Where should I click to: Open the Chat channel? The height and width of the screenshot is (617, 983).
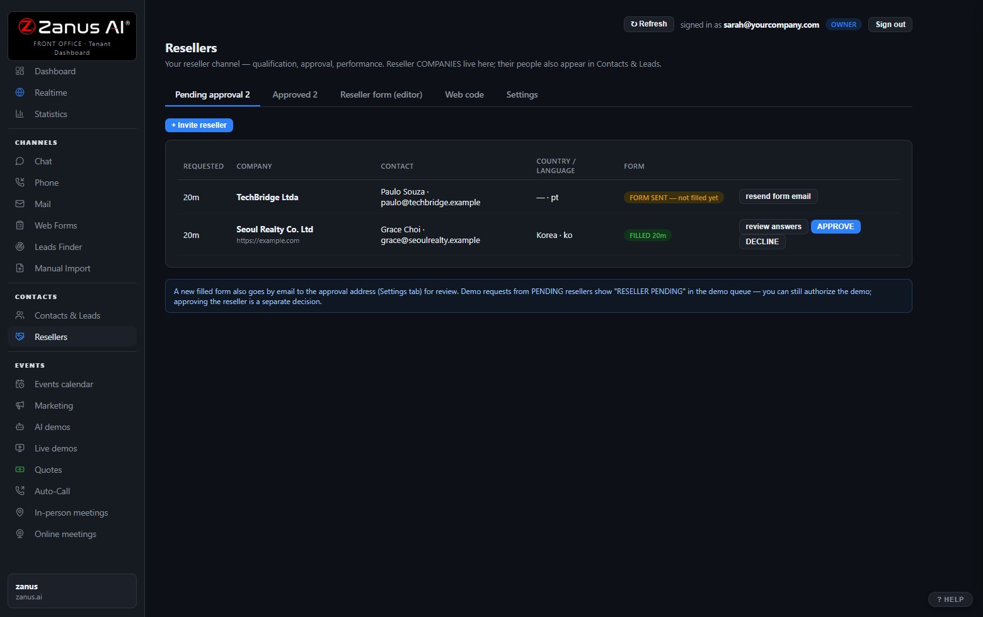point(72,161)
